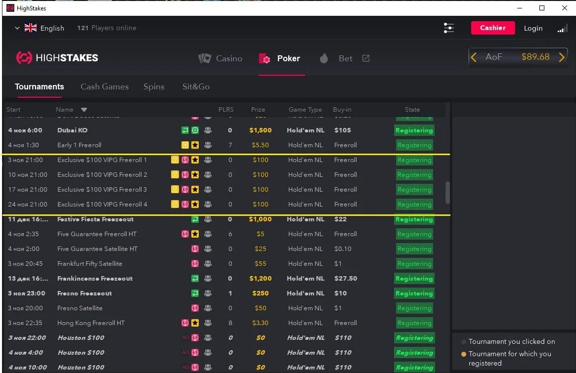Viewport: 576px width, 373px height.
Task: Click pink chip icon in Fresno Satellite row
Action: click(195, 308)
